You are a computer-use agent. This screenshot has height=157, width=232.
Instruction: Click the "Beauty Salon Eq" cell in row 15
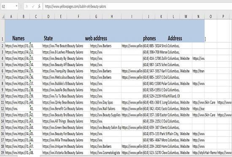[112, 128]
